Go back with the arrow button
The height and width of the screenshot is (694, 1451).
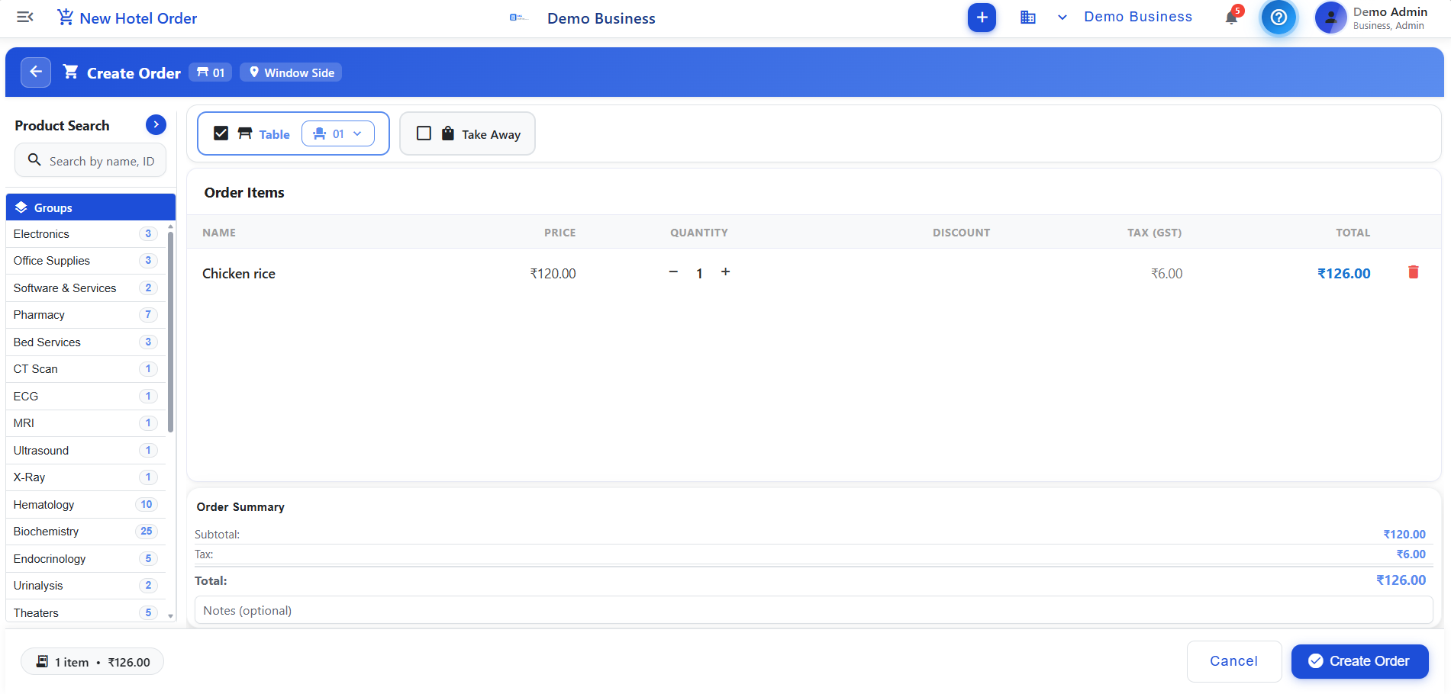36,72
